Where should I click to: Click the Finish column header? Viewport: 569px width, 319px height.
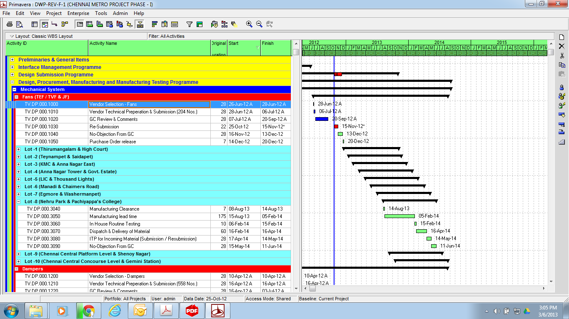coord(276,48)
